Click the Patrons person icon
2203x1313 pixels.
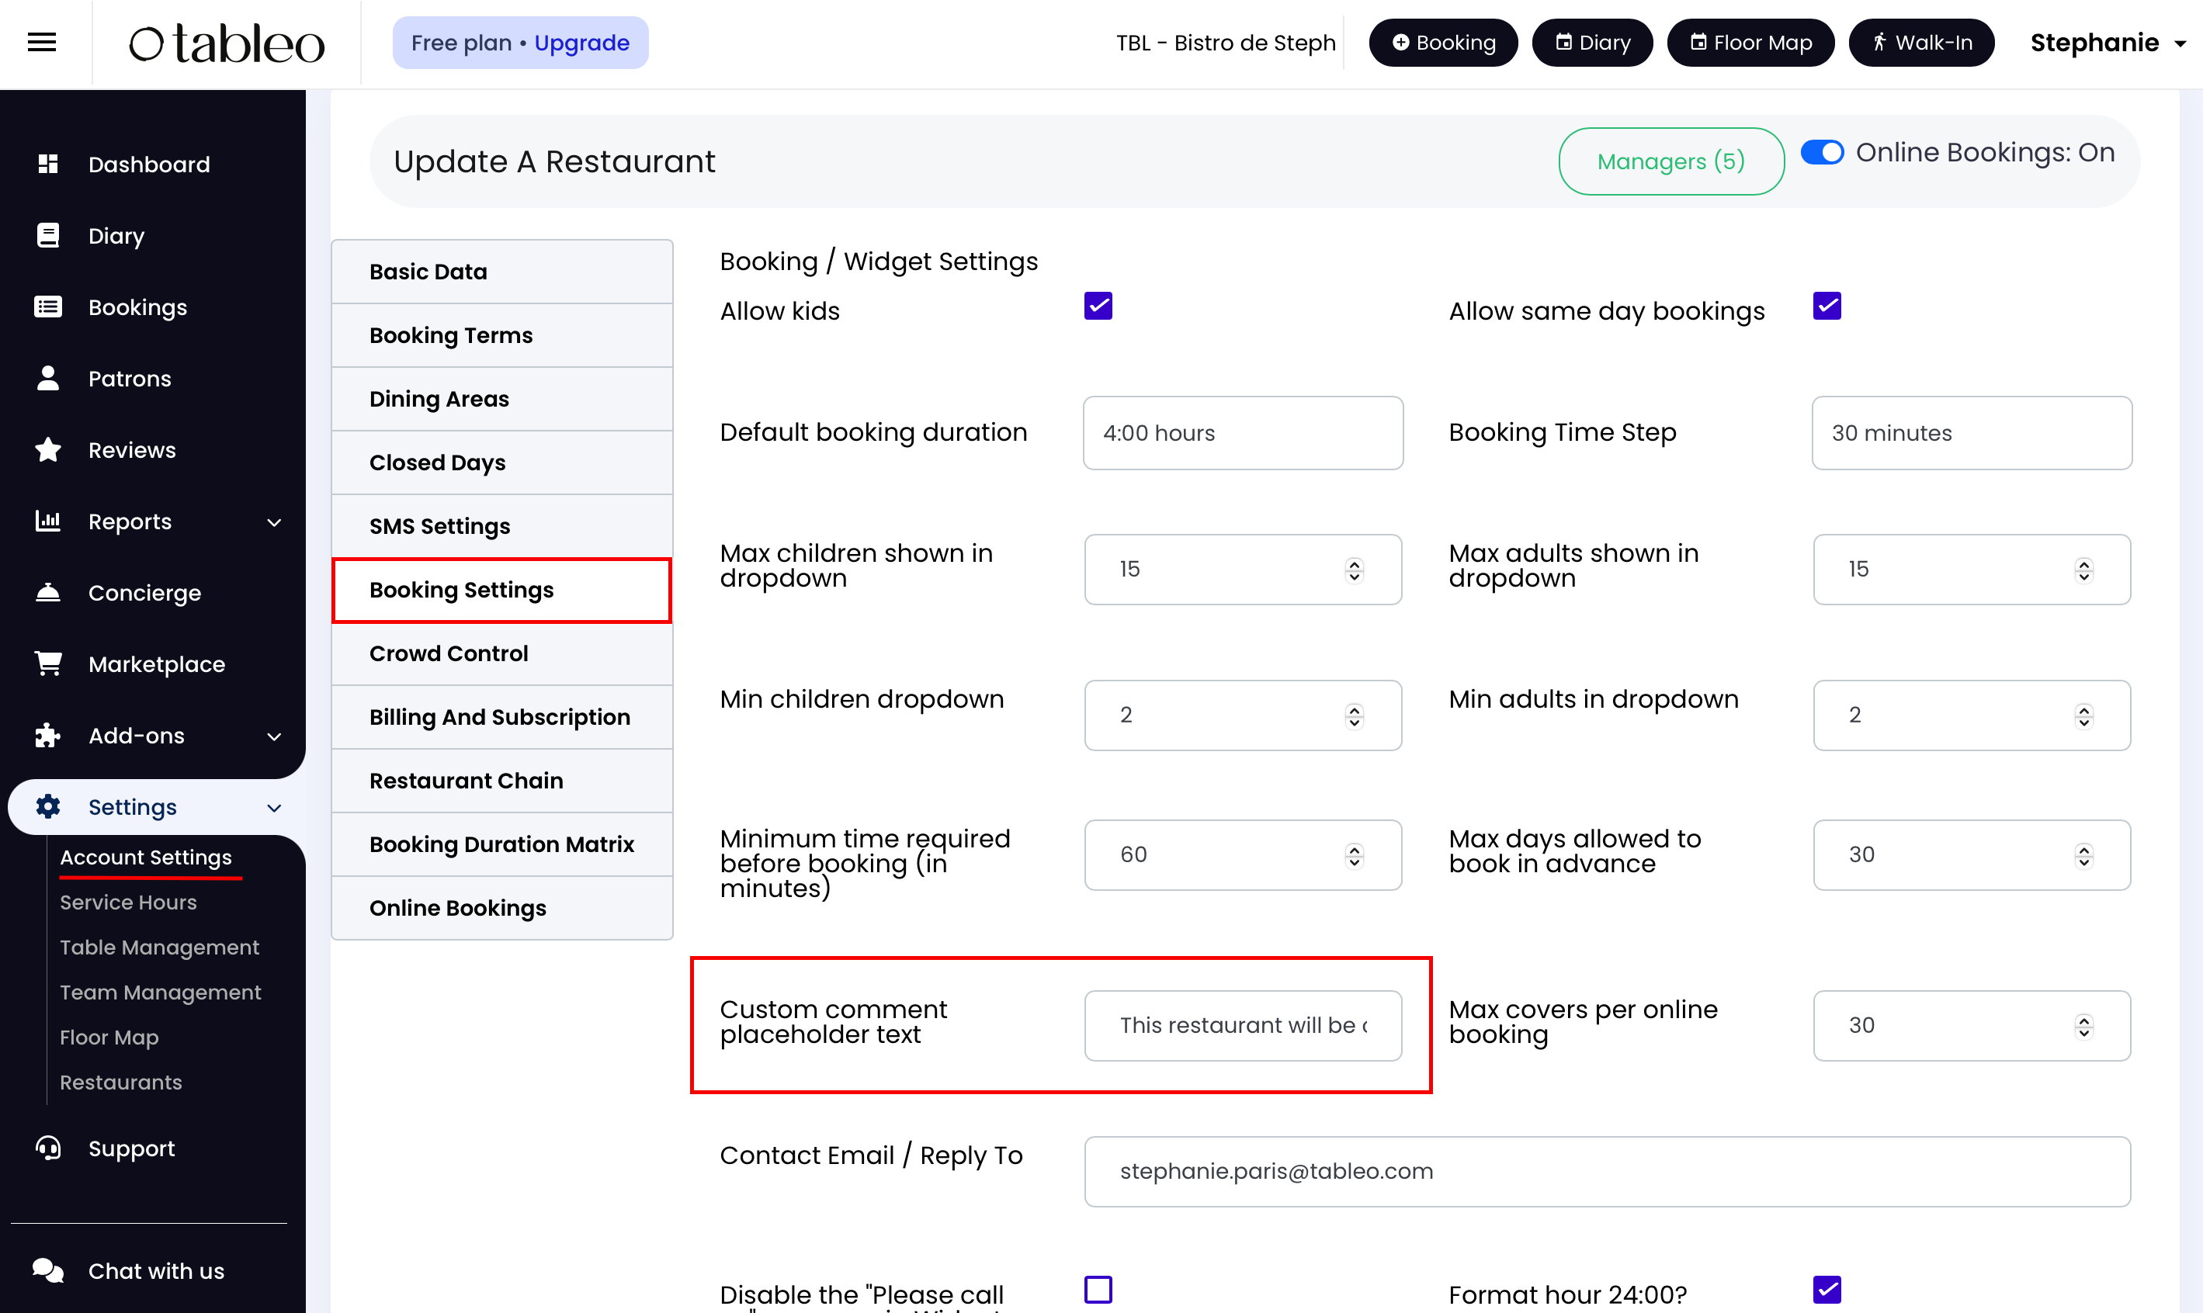[48, 378]
